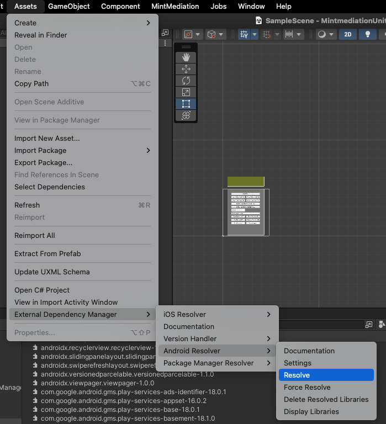
Task: Choose Delete Resolved Libraries
Action: point(326,399)
